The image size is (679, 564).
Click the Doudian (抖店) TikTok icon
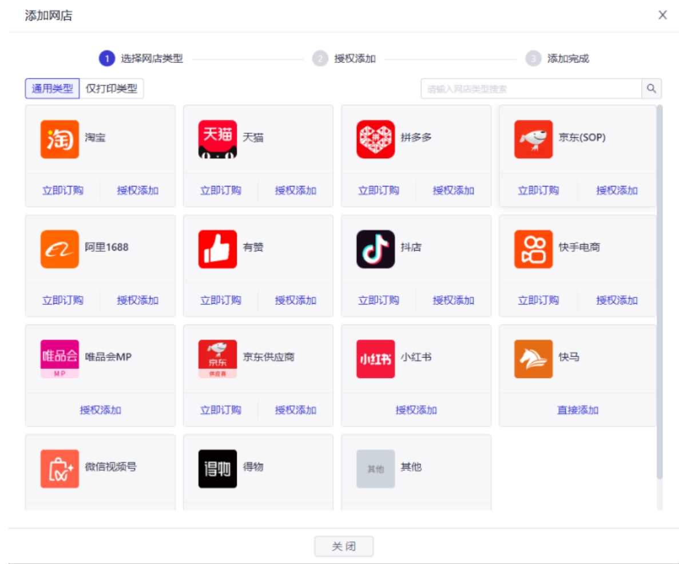click(375, 249)
